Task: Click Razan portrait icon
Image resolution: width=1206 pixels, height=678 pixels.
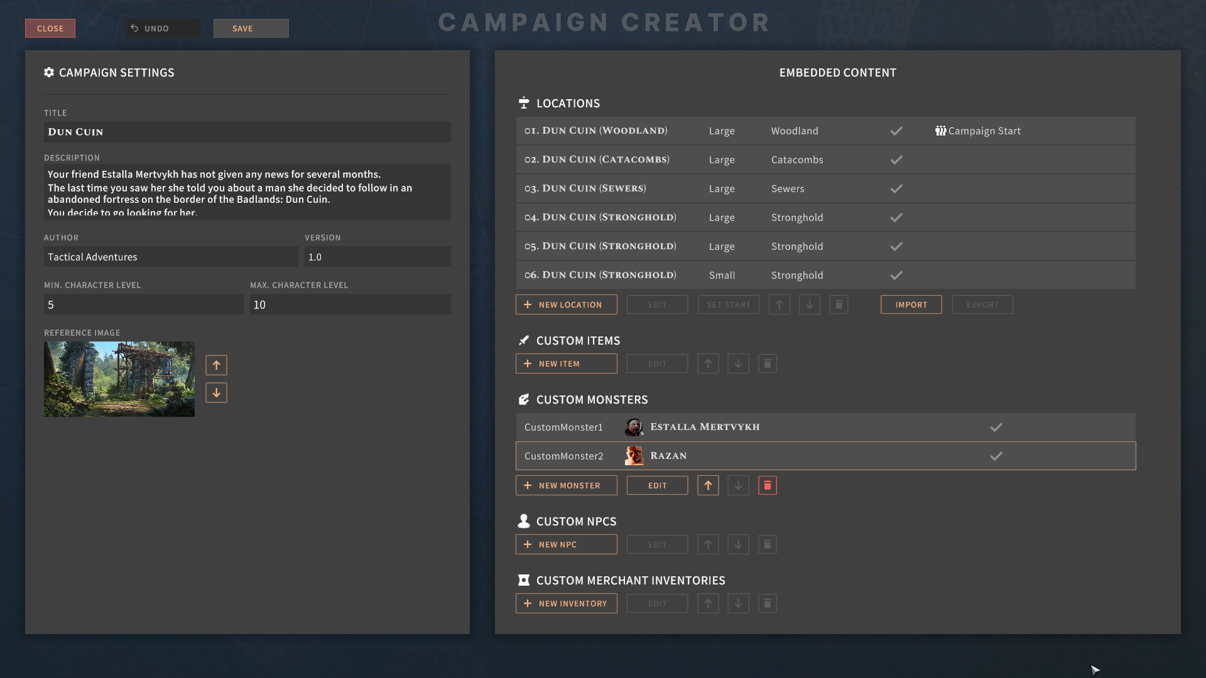Action: (634, 456)
